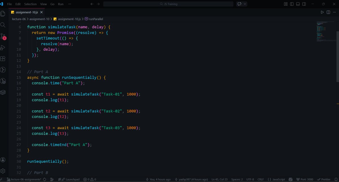The width and height of the screenshot is (339, 182).
Task: Click line number 15 in gutter
Action: point(19,77)
